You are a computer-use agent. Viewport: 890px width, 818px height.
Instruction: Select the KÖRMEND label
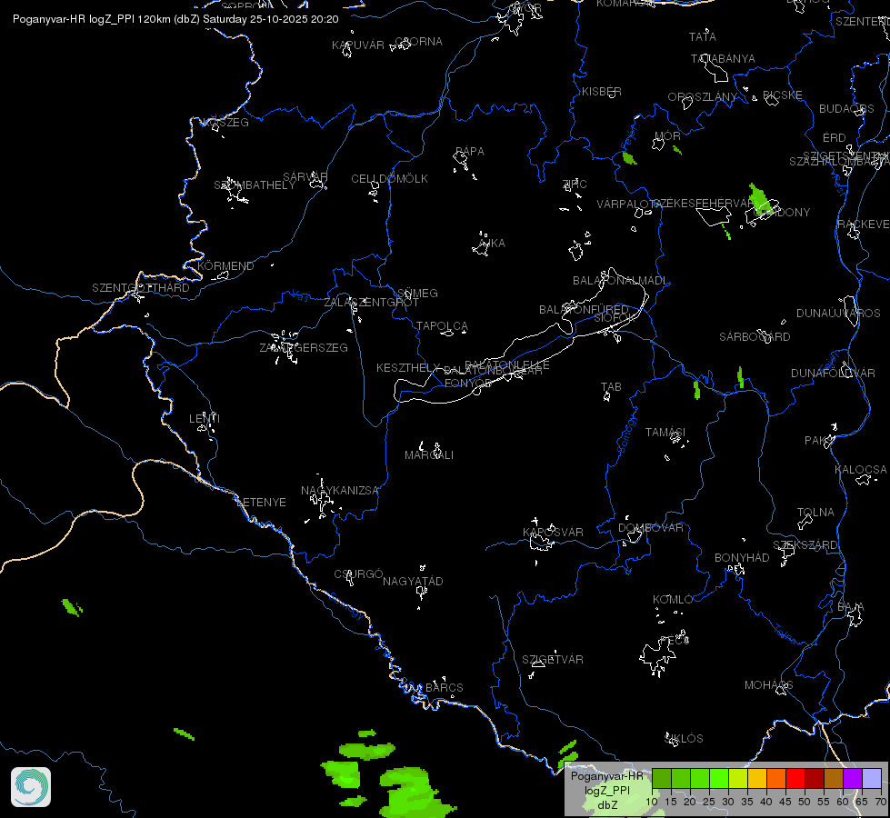click(x=225, y=265)
